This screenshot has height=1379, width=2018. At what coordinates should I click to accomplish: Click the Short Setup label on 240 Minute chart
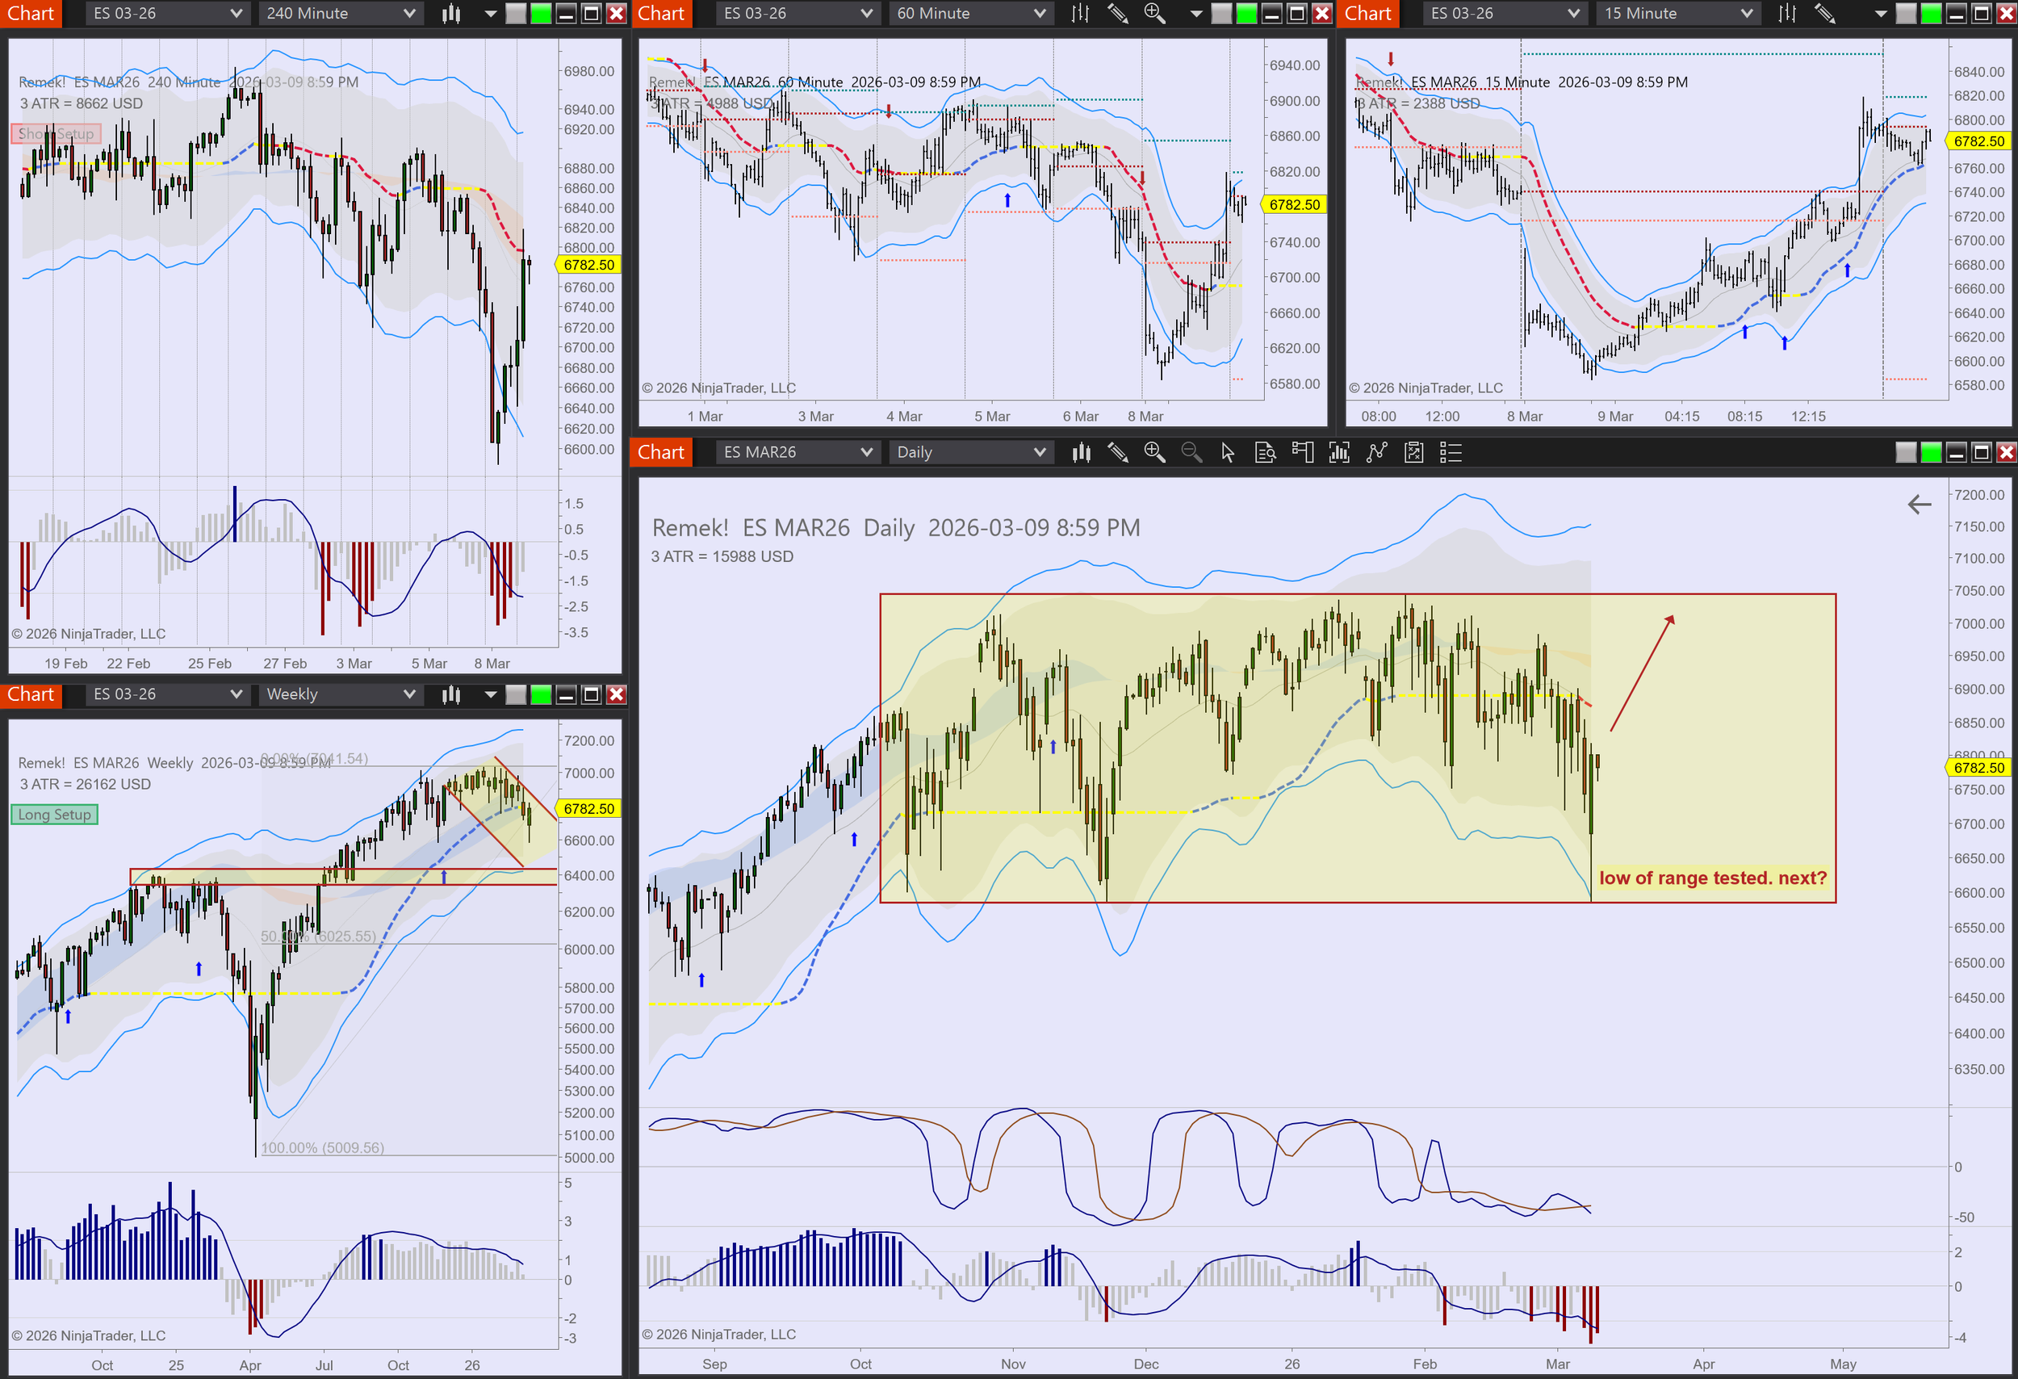point(57,134)
